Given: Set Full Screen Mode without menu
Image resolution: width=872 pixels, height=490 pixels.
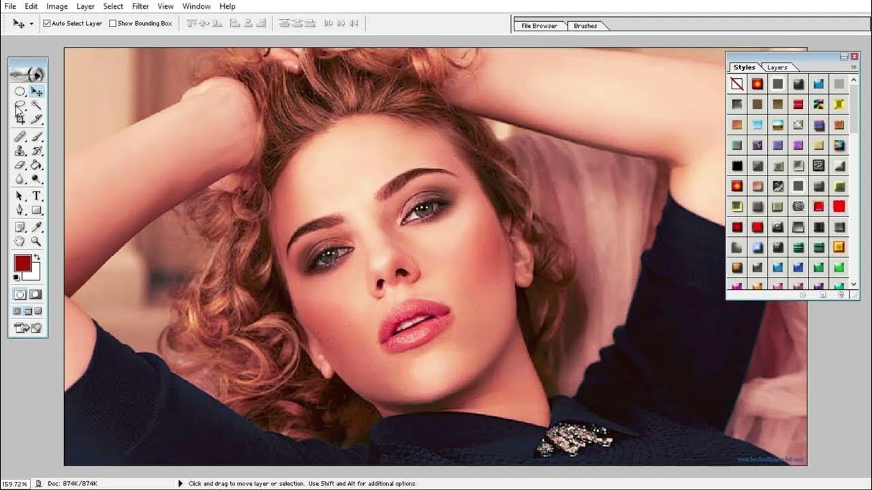Looking at the screenshot, I should pos(38,312).
